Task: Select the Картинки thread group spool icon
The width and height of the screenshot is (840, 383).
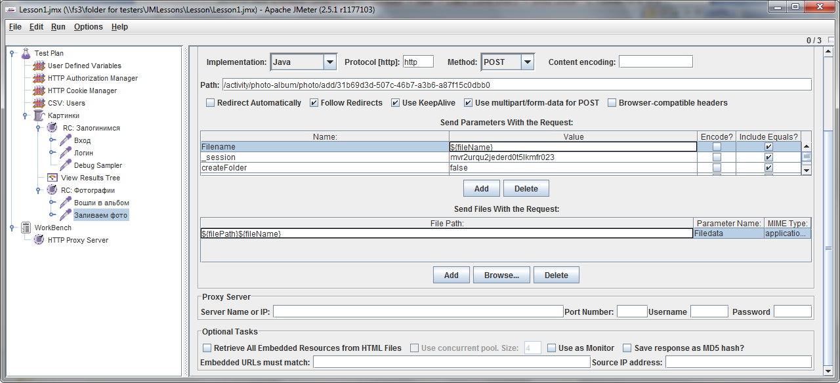Action: [x=39, y=115]
